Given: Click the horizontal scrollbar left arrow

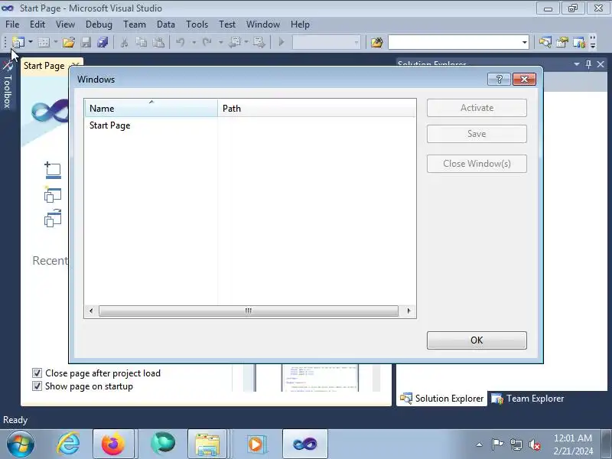Looking at the screenshot, I should [x=91, y=311].
